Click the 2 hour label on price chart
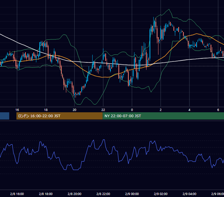The width and height of the screenshot is (224, 197). (x=160, y=110)
